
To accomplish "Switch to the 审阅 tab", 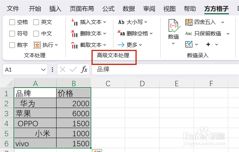I will tap(149, 9).
